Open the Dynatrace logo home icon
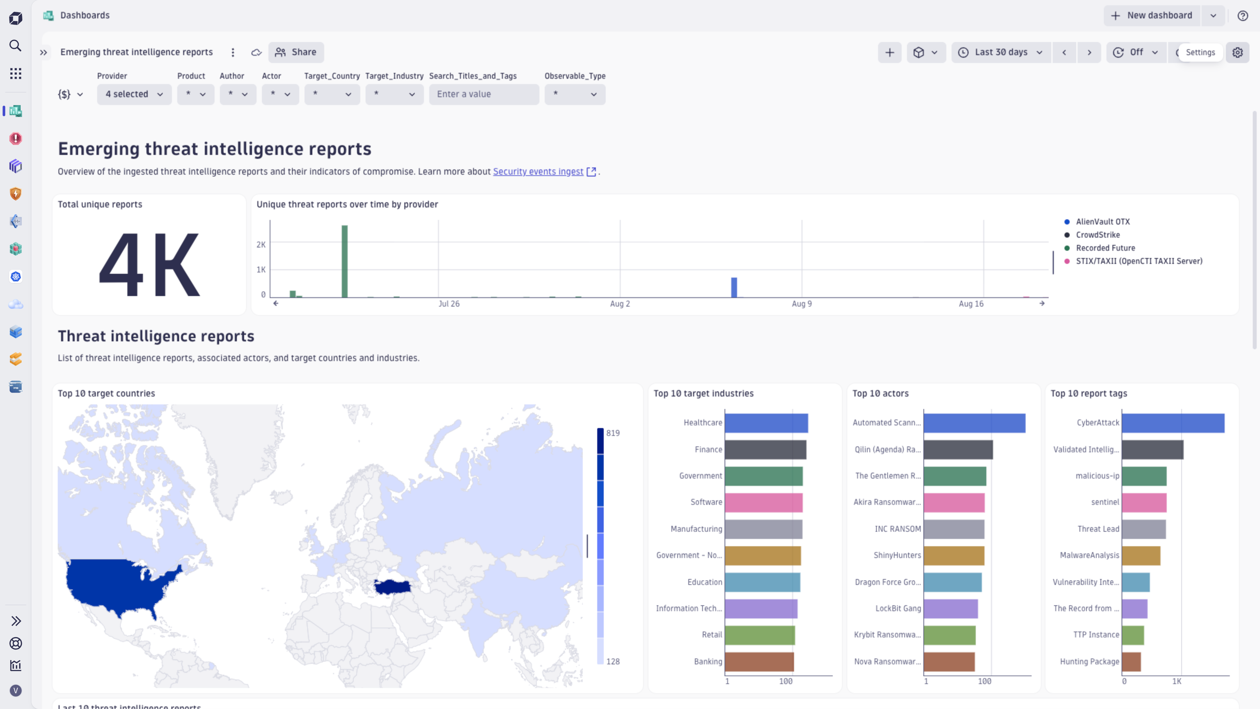Image resolution: width=1260 pixels, height=709 pixels. 16,18
